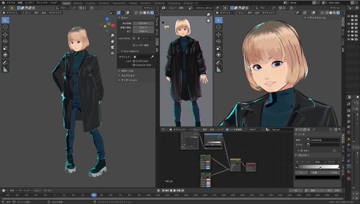The image size is (360, 204).
Task: Click play animation button in timeline
Action: 175,190
